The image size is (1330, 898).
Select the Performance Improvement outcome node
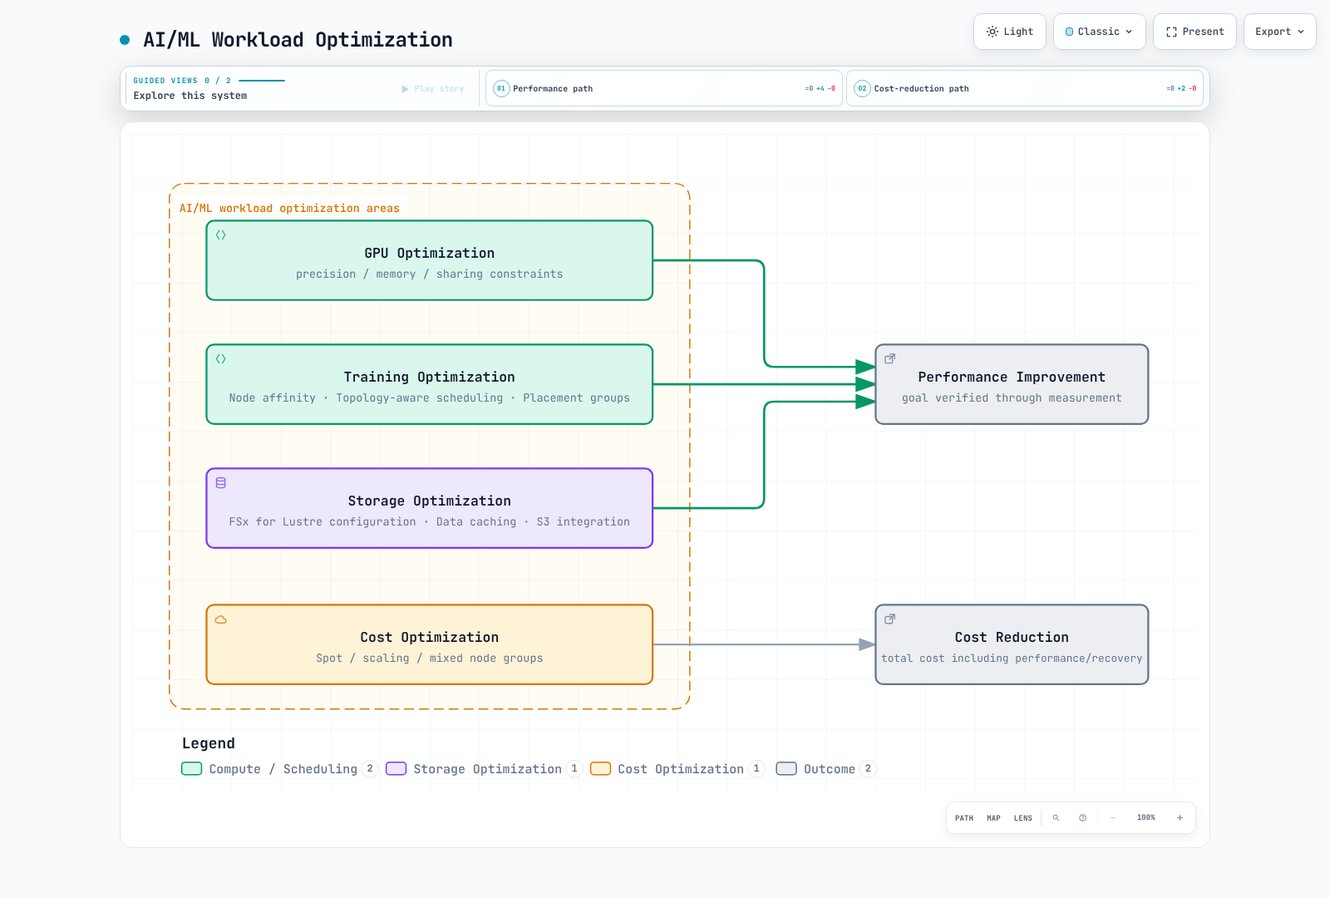(1012, 384)
